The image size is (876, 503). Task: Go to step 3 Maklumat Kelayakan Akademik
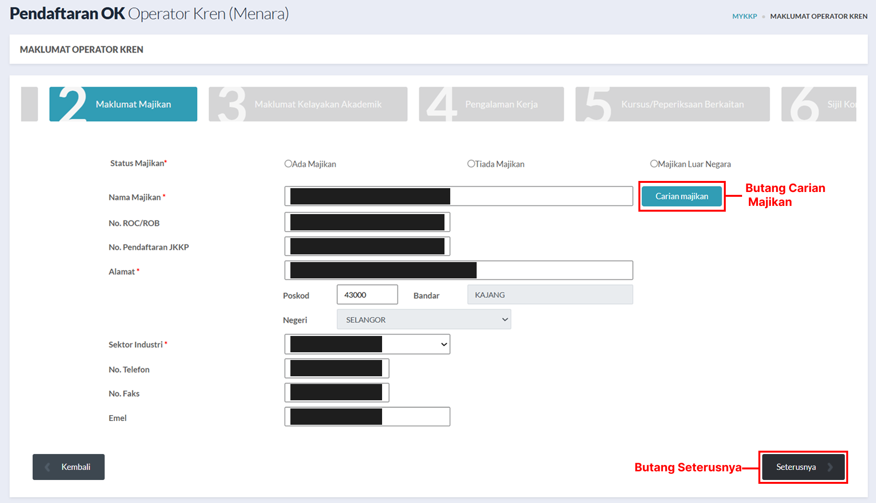(x=308, y=104)
